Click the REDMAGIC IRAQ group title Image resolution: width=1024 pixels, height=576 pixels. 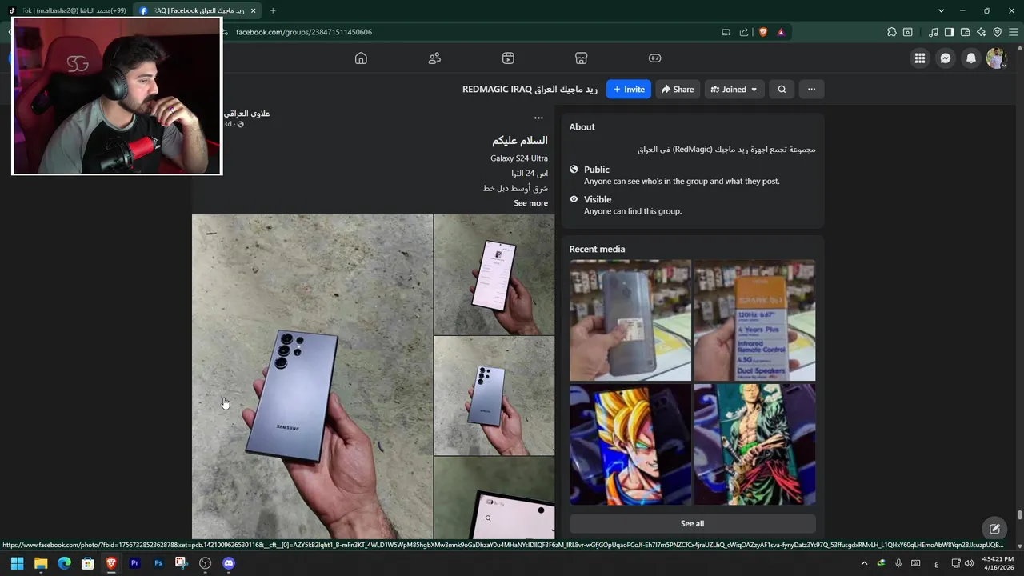click(530, 90)
